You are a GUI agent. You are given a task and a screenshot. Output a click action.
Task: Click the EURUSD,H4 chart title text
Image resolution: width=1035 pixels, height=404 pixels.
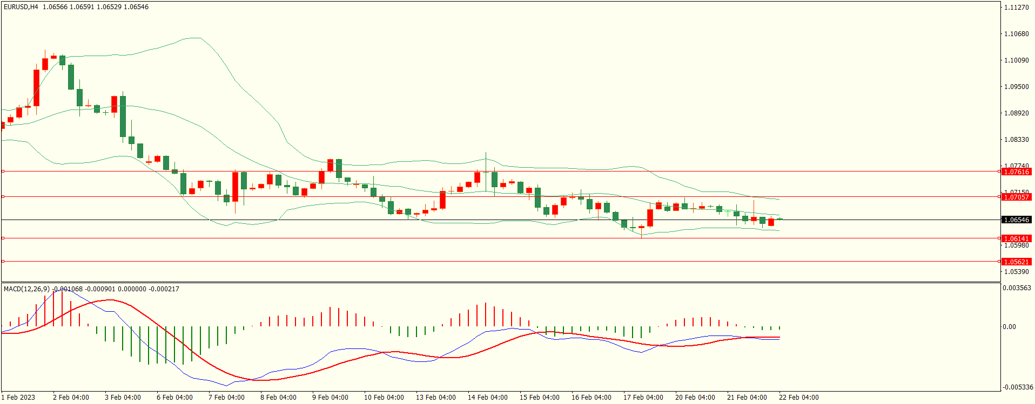(x=21, y=7)
